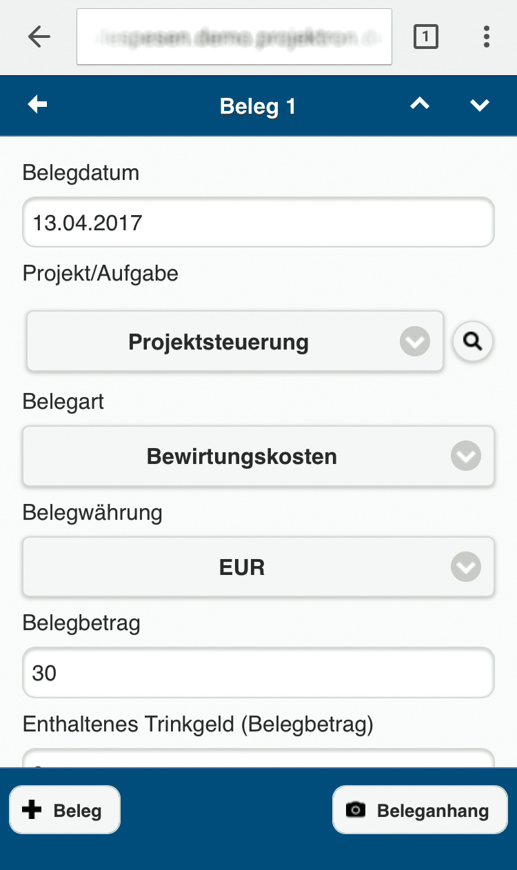
Task: Go back using the white header arrow
Action: pyautogui.click(x=37, y=105)
